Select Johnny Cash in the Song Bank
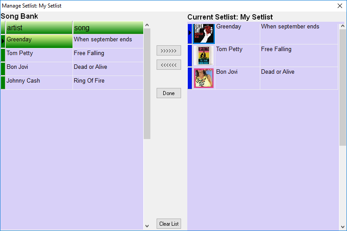 point(23,81)
